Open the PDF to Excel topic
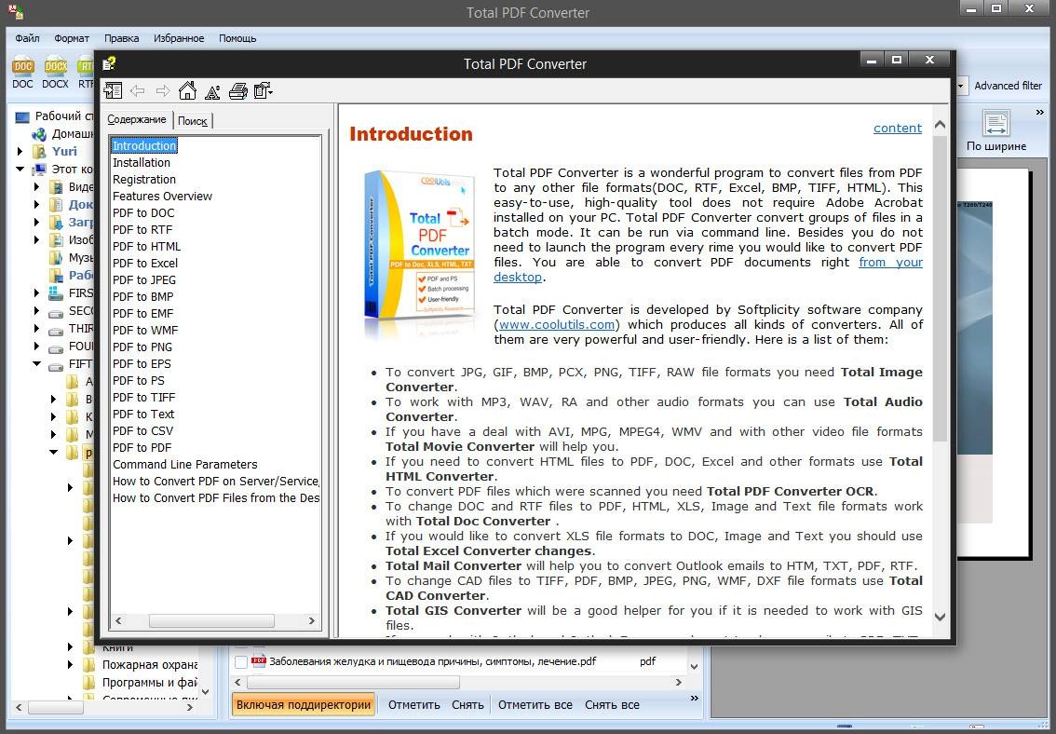Viewport: 1056px width, 734px height. [145, 264]
